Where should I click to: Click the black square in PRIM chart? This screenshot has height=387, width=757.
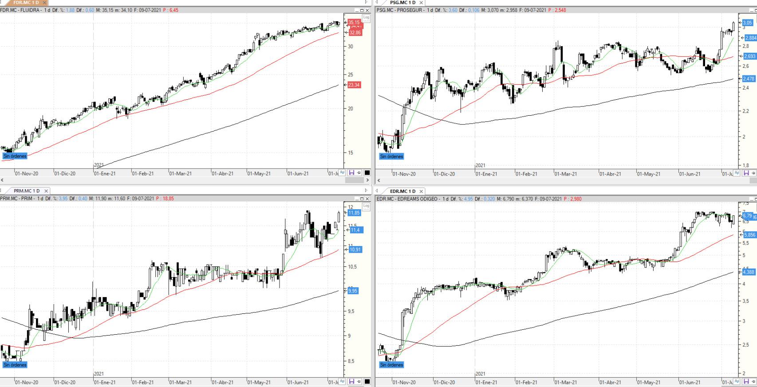(x=367, y=382)
